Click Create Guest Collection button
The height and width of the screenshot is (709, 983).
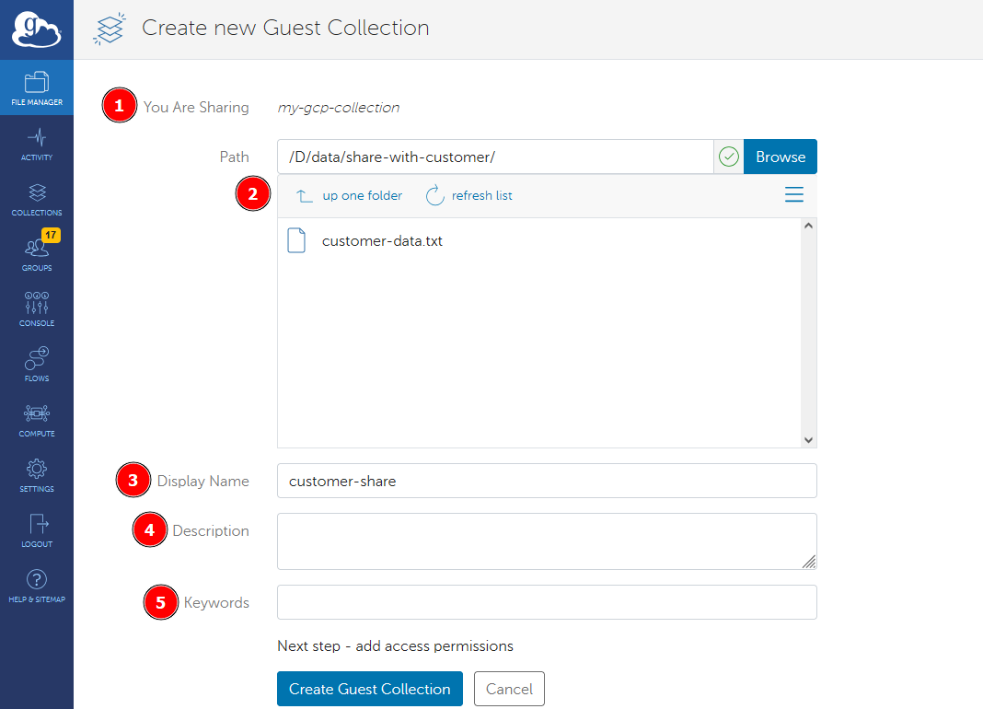[369, 689]
